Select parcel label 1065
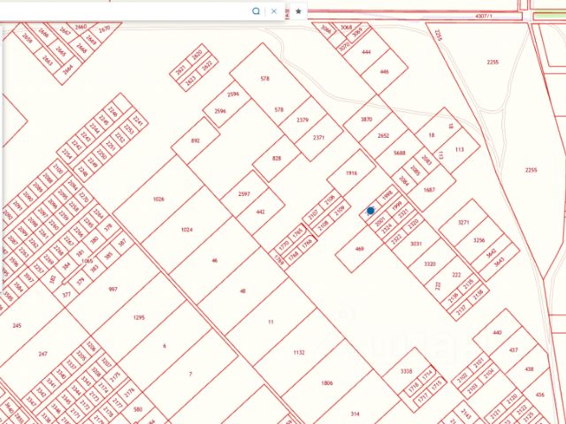 87,261
